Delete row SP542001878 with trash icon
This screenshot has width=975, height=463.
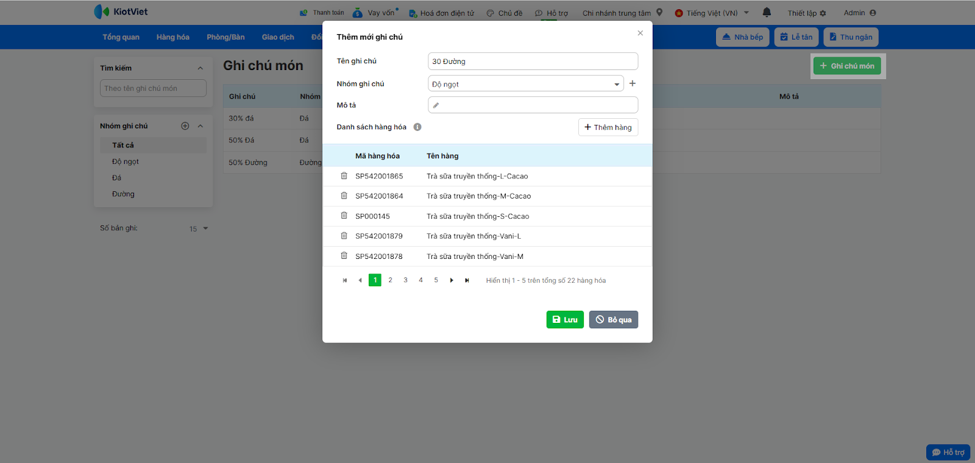(x=344, y=256)
